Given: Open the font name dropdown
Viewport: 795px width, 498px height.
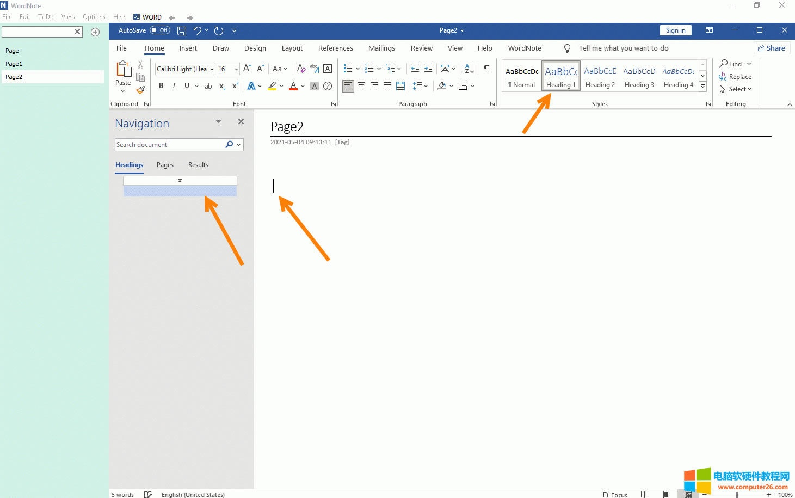Looking at the screenshot, I should pos(212,69).
